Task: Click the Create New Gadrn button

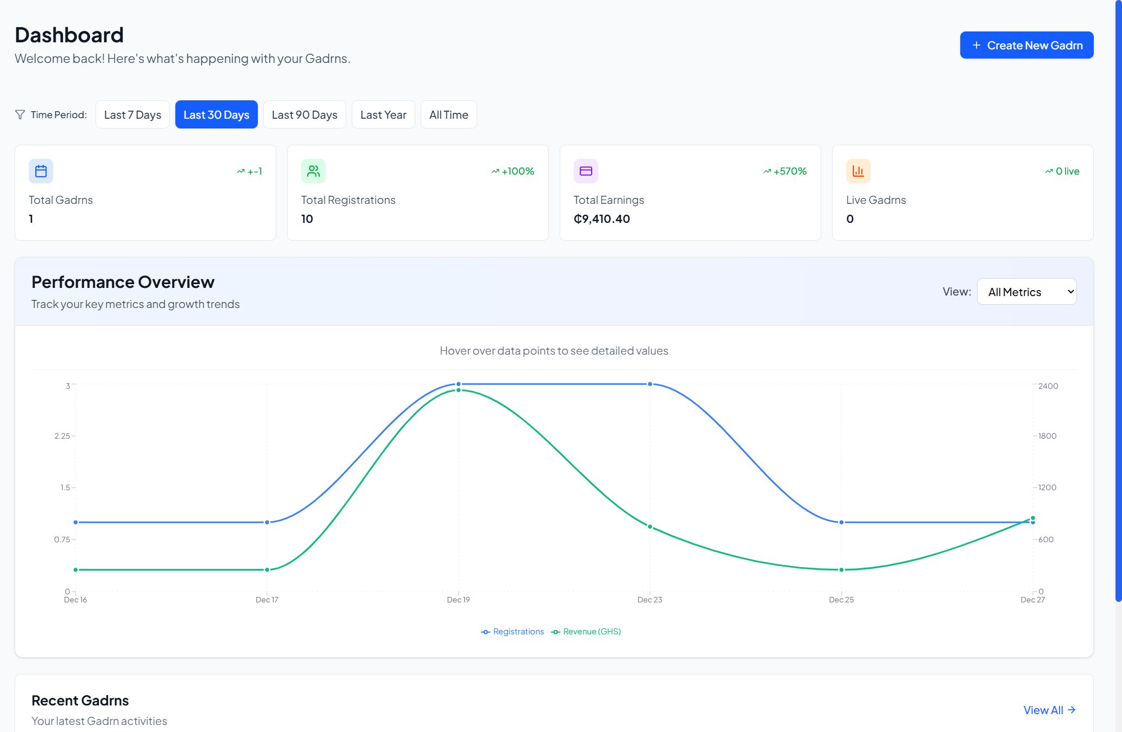Action: click(x=1026, y=45)
